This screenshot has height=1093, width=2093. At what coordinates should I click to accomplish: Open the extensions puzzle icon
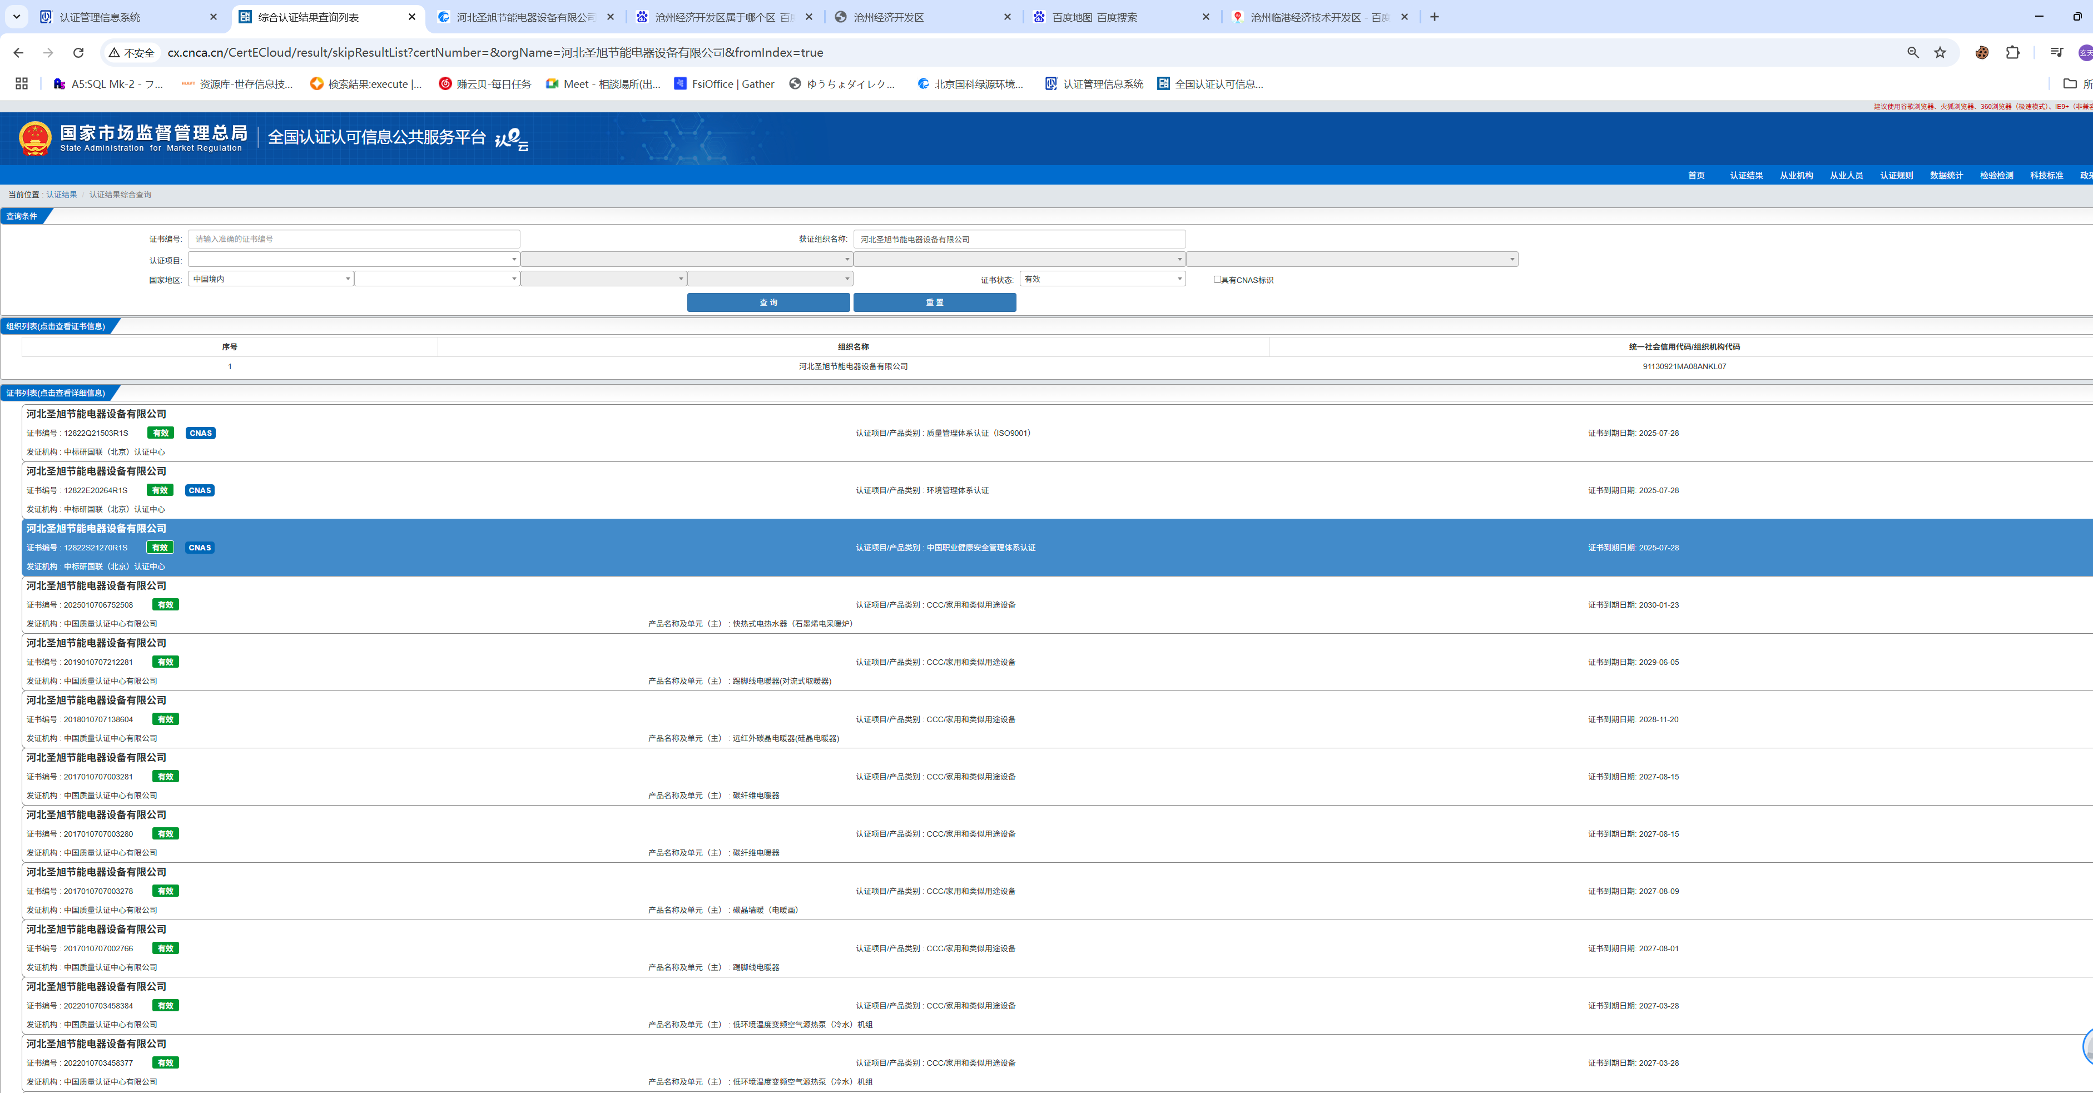pos(2012,53)
